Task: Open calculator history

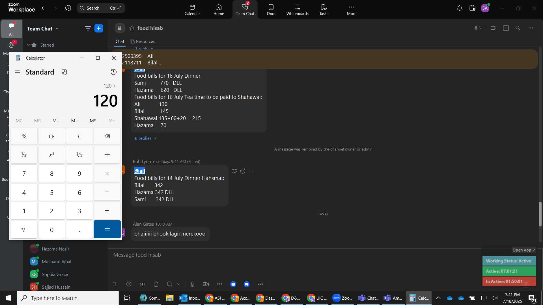Action: [114, 72]
